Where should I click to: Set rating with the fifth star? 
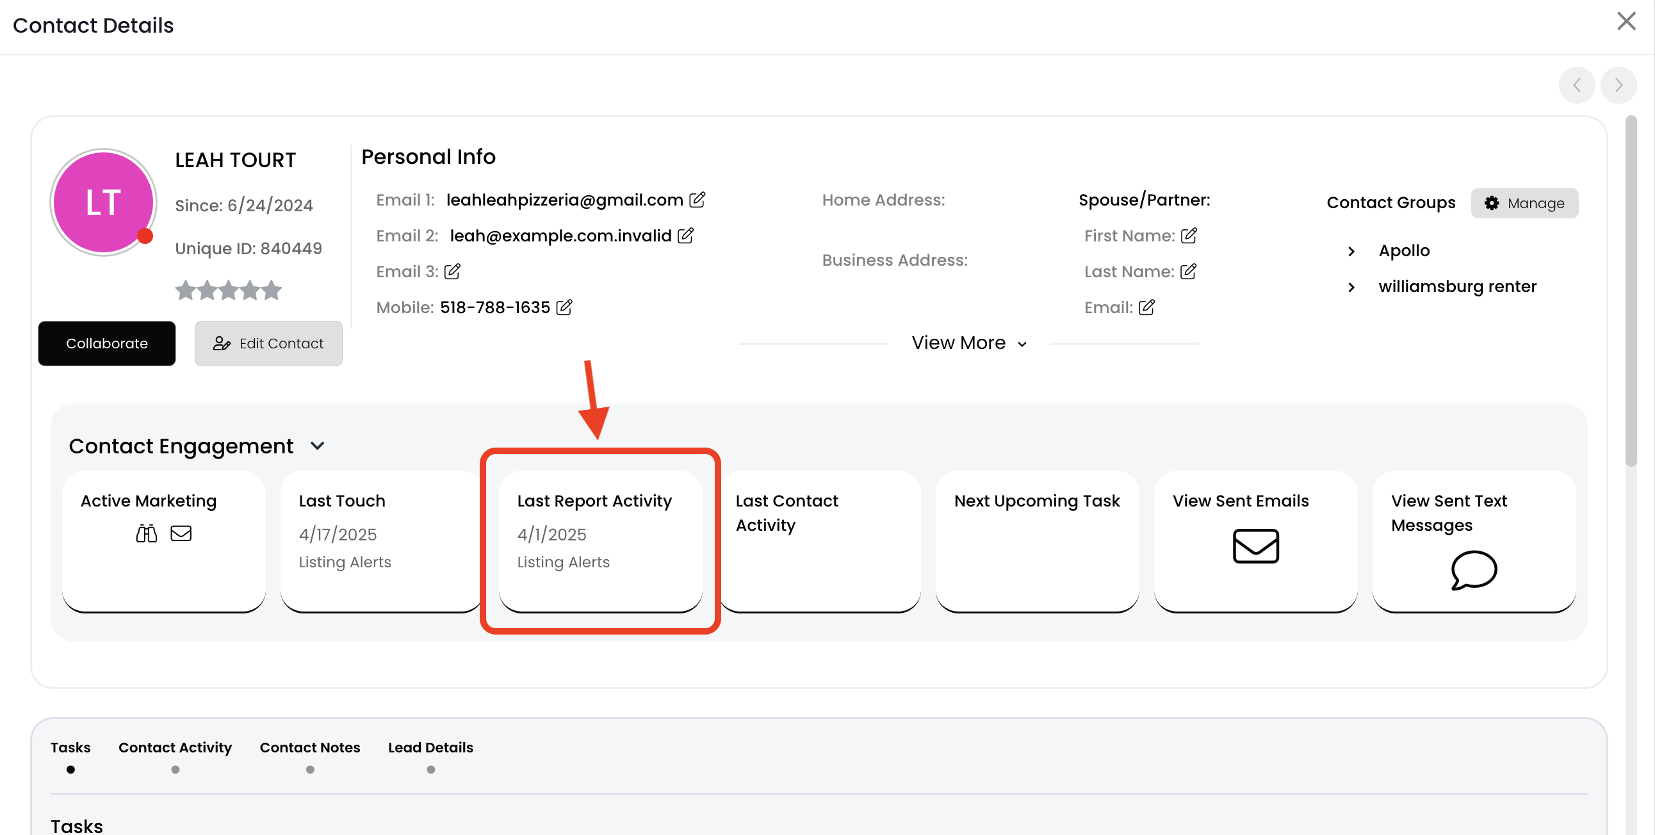[x=272, y=290]
